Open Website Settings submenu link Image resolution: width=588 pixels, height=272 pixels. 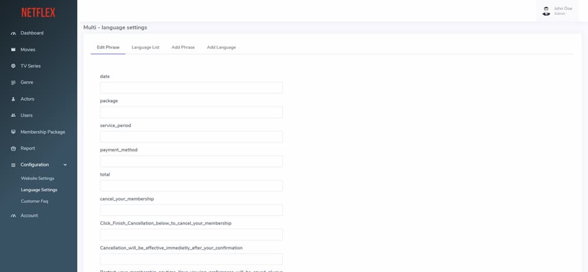[38, 179]
